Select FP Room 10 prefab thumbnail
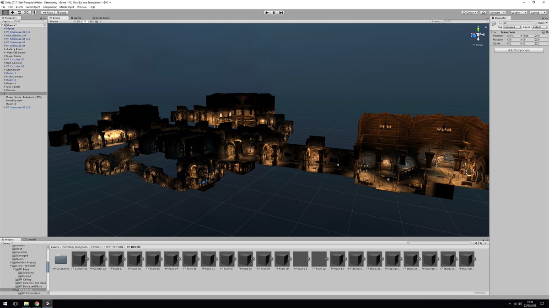549x308 pixels. tap(281, 259)
